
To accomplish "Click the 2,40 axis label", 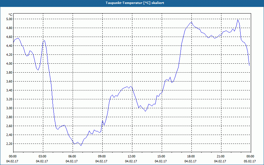I will click(9, 135).
